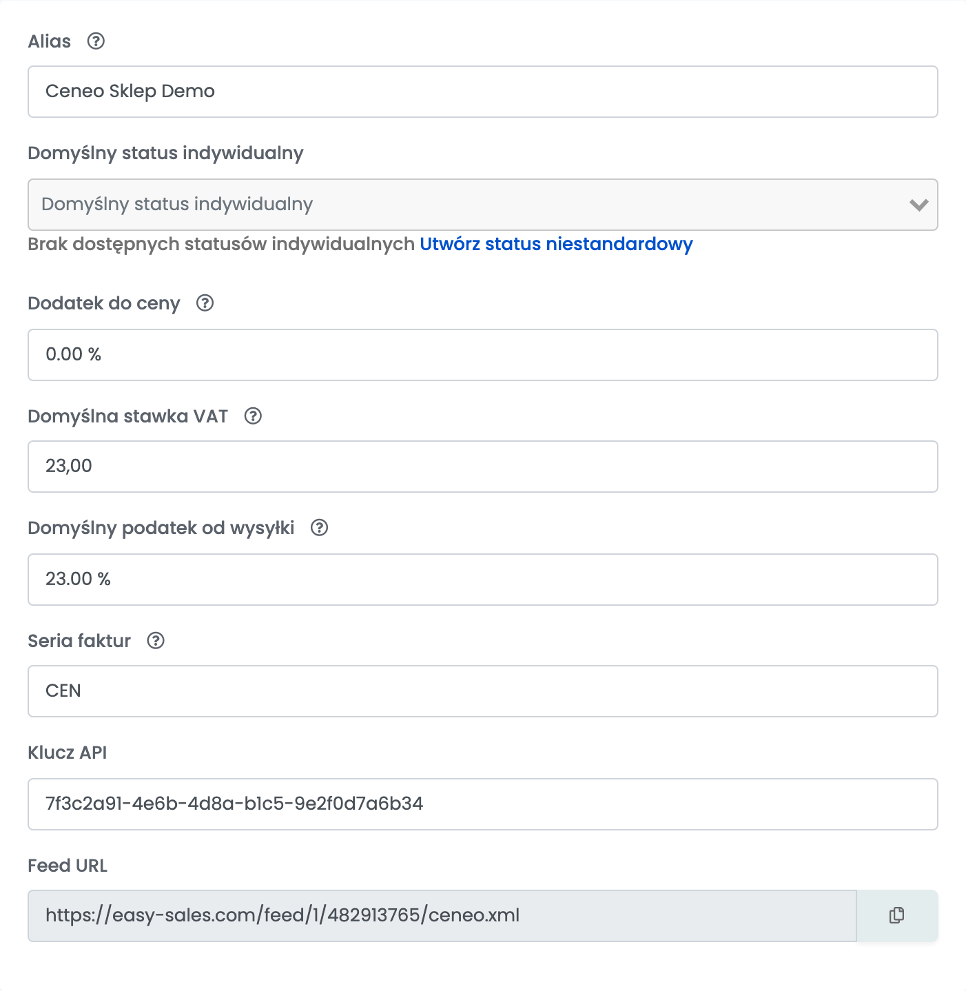This screenshot has width=966, height=991.
Task: Select the Domyślna stawka VAT label text
Action: point(127,416)
